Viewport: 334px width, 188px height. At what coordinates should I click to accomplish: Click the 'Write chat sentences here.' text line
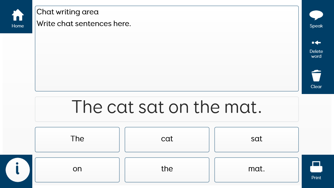click(84, 23)
